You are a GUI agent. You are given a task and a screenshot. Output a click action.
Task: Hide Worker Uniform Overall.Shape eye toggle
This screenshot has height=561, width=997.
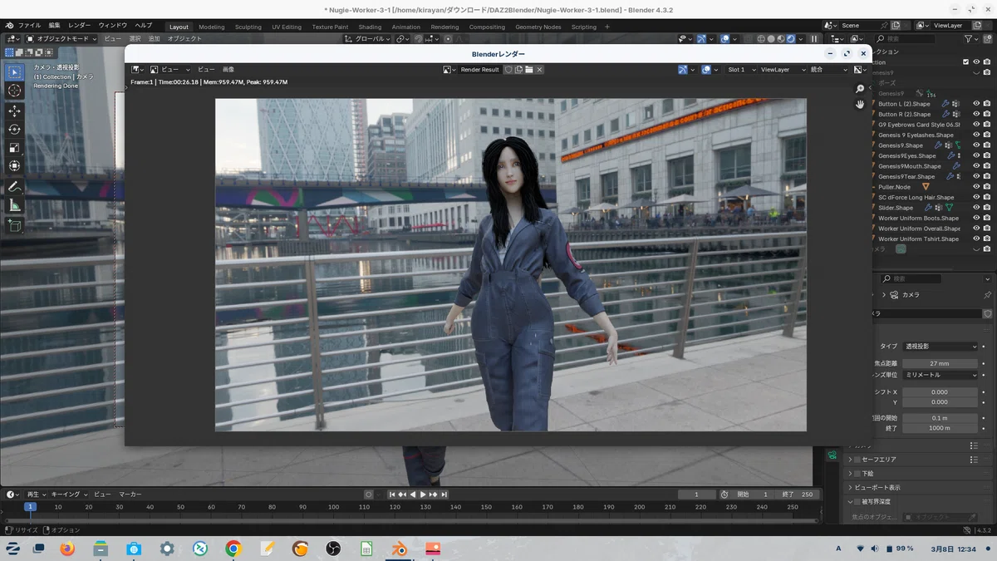tap(976, 229)
